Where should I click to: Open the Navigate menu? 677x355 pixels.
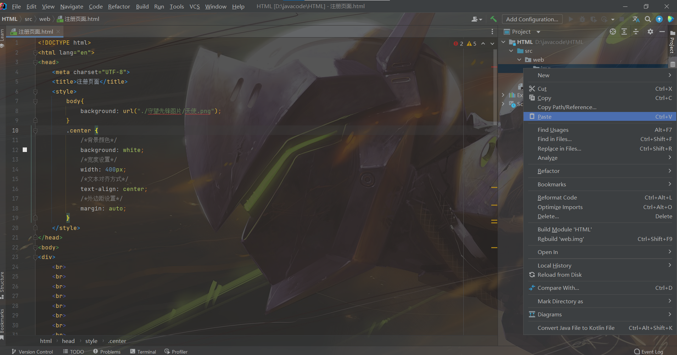point(72,6)
